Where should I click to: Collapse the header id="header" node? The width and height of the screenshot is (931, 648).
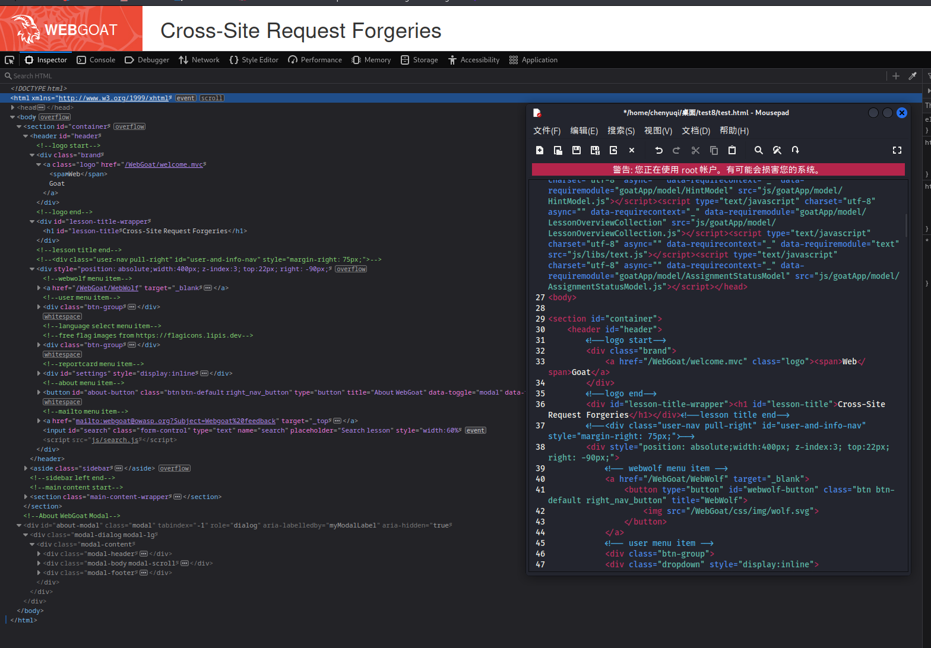(x=26, y=136)
